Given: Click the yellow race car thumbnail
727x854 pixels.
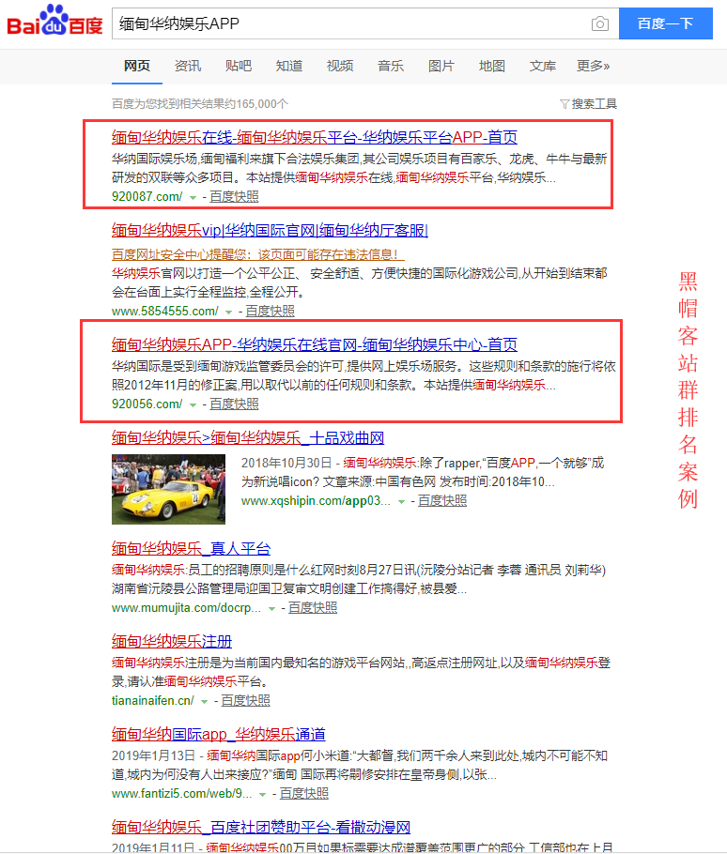Looking at the screenshot, I should point(168,489).
